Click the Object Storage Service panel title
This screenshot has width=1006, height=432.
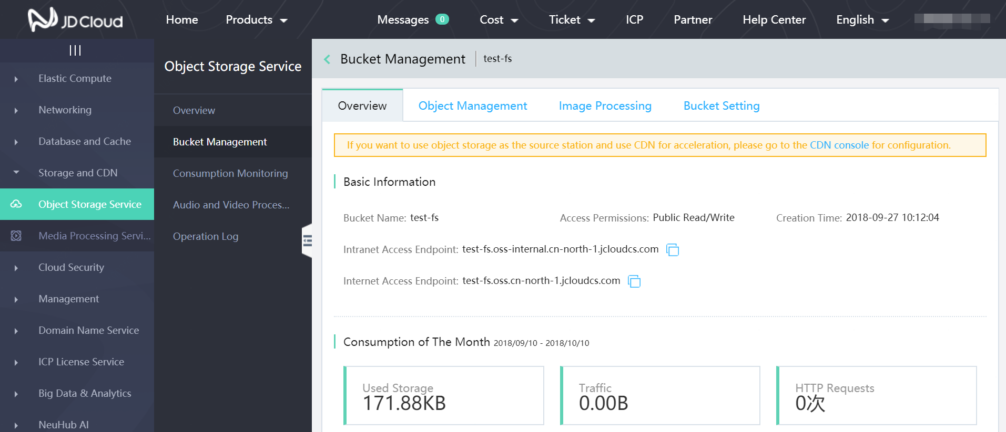(x=233, y=67)
